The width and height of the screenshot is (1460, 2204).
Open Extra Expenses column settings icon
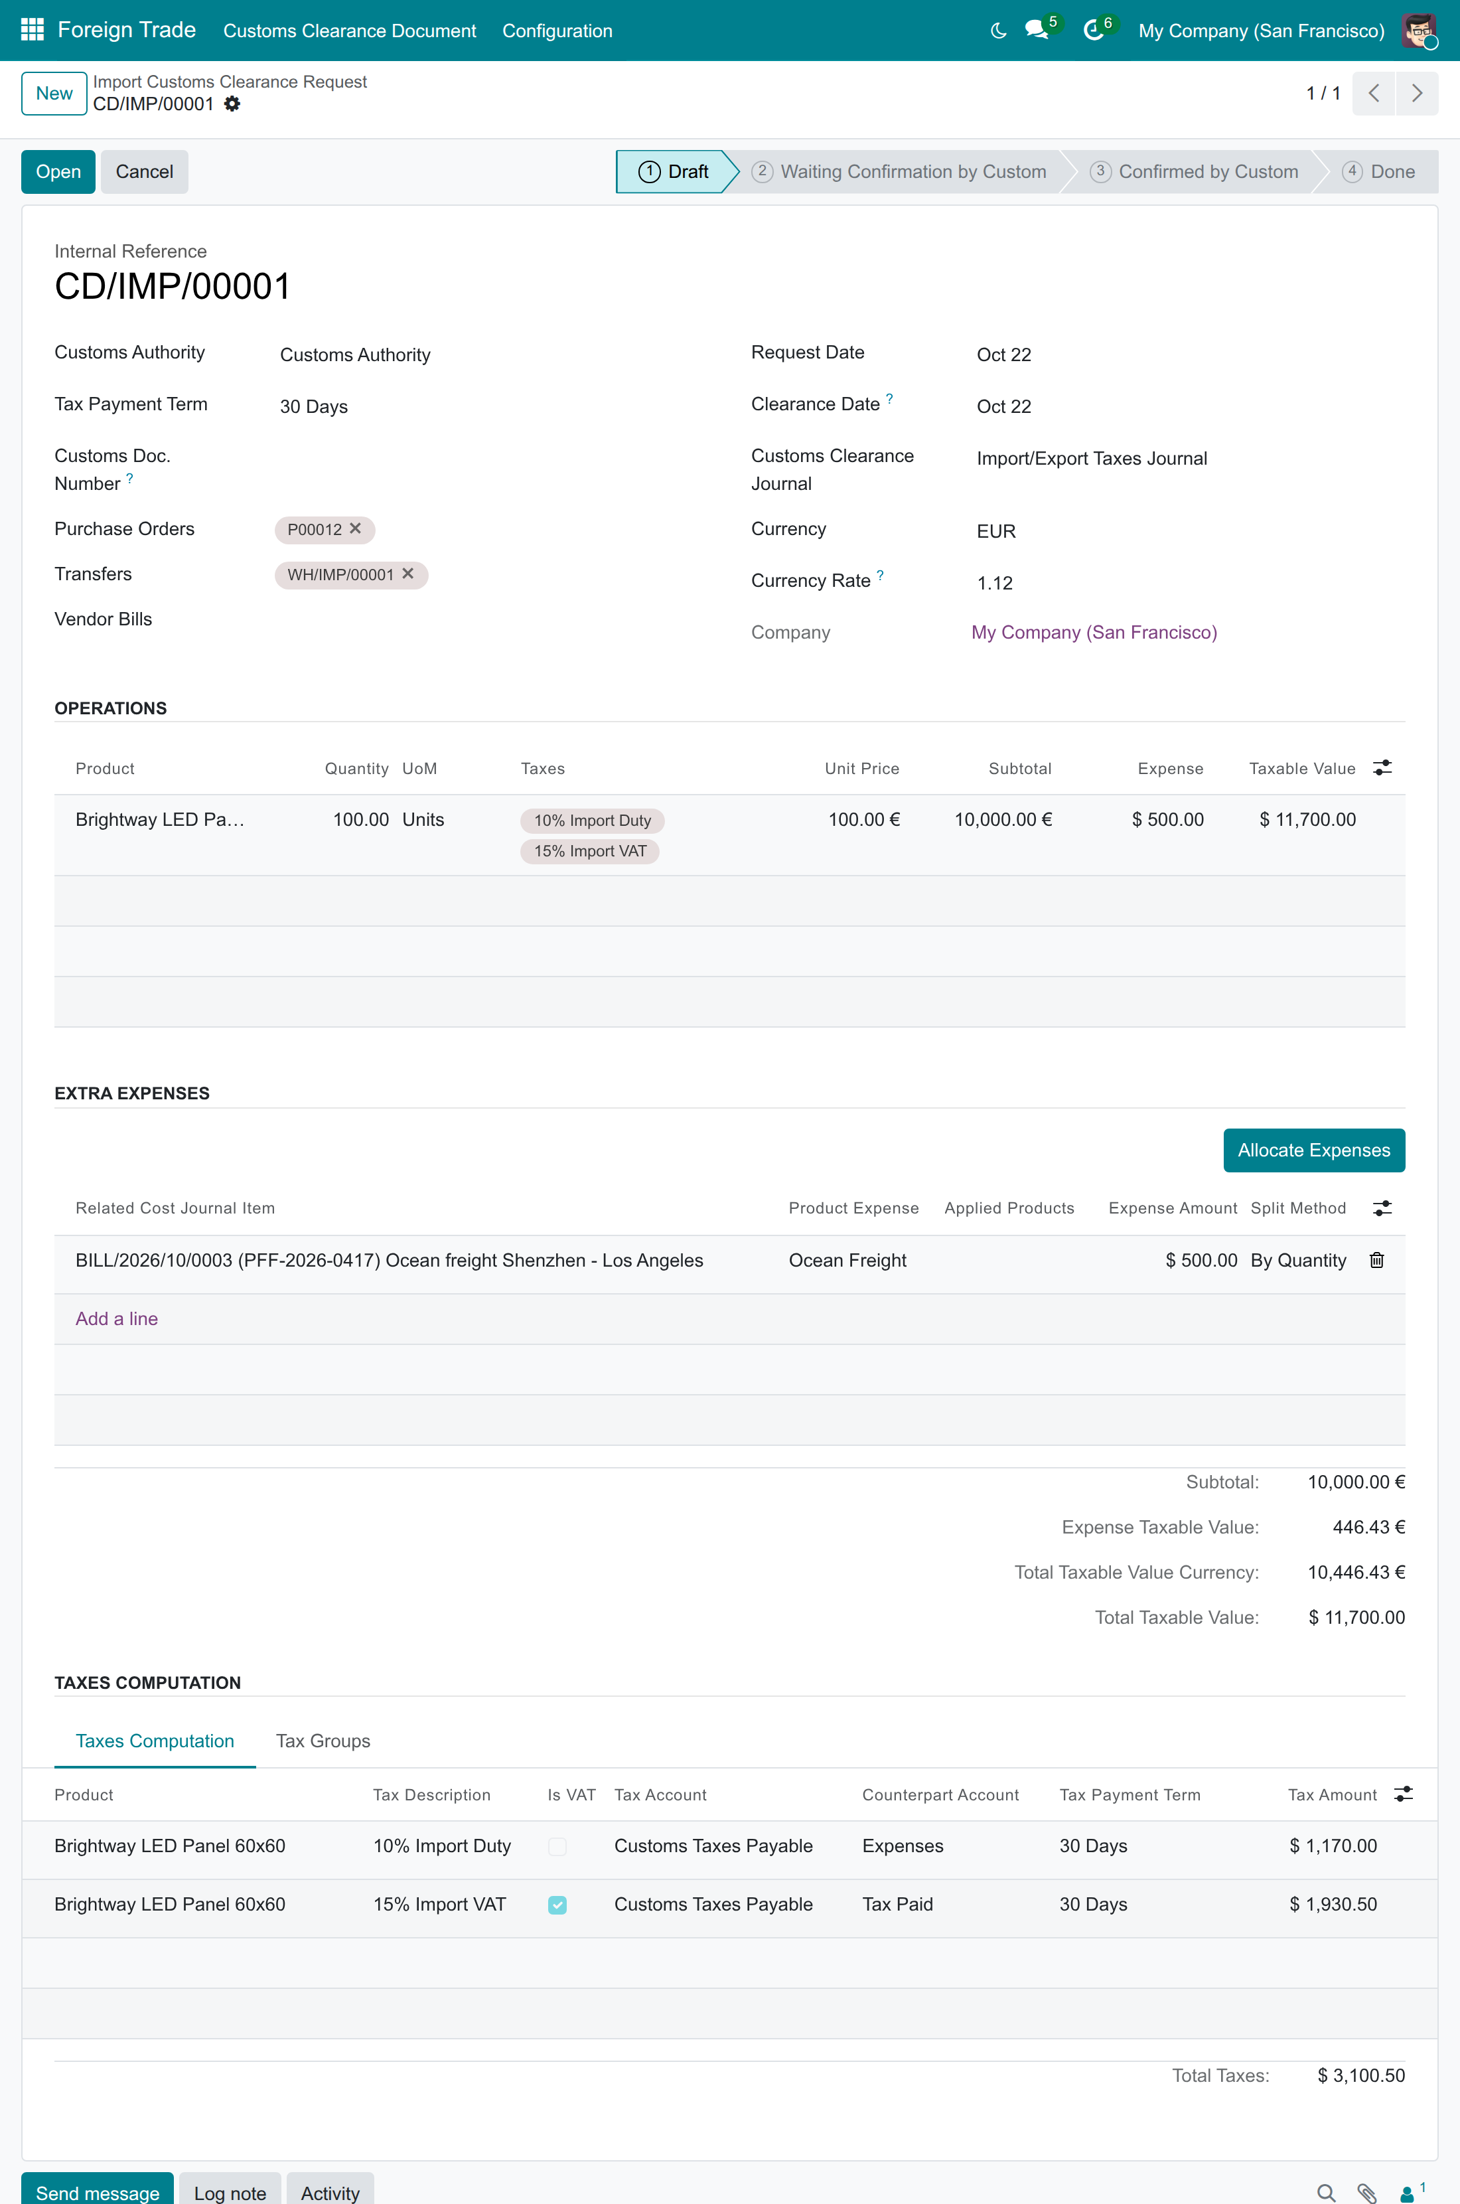point(1383,1208)
